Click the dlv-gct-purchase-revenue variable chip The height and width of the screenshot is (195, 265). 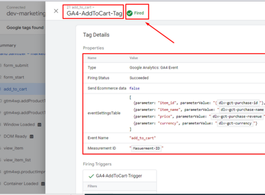237,117
